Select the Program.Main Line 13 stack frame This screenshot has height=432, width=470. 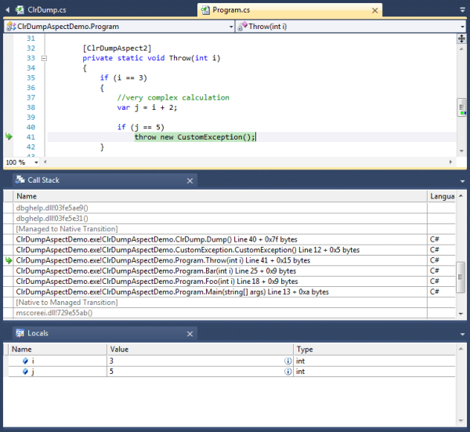(x=172, y=292)
